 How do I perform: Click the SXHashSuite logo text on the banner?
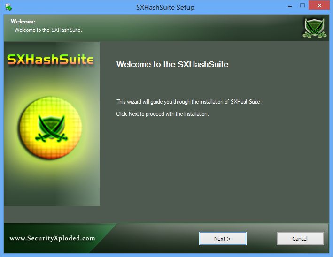50,60
